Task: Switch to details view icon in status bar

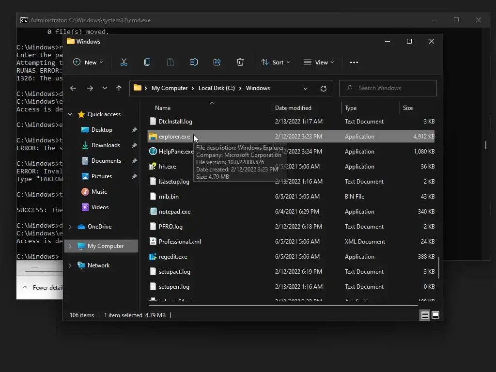Action: click(x=425, y=315)
